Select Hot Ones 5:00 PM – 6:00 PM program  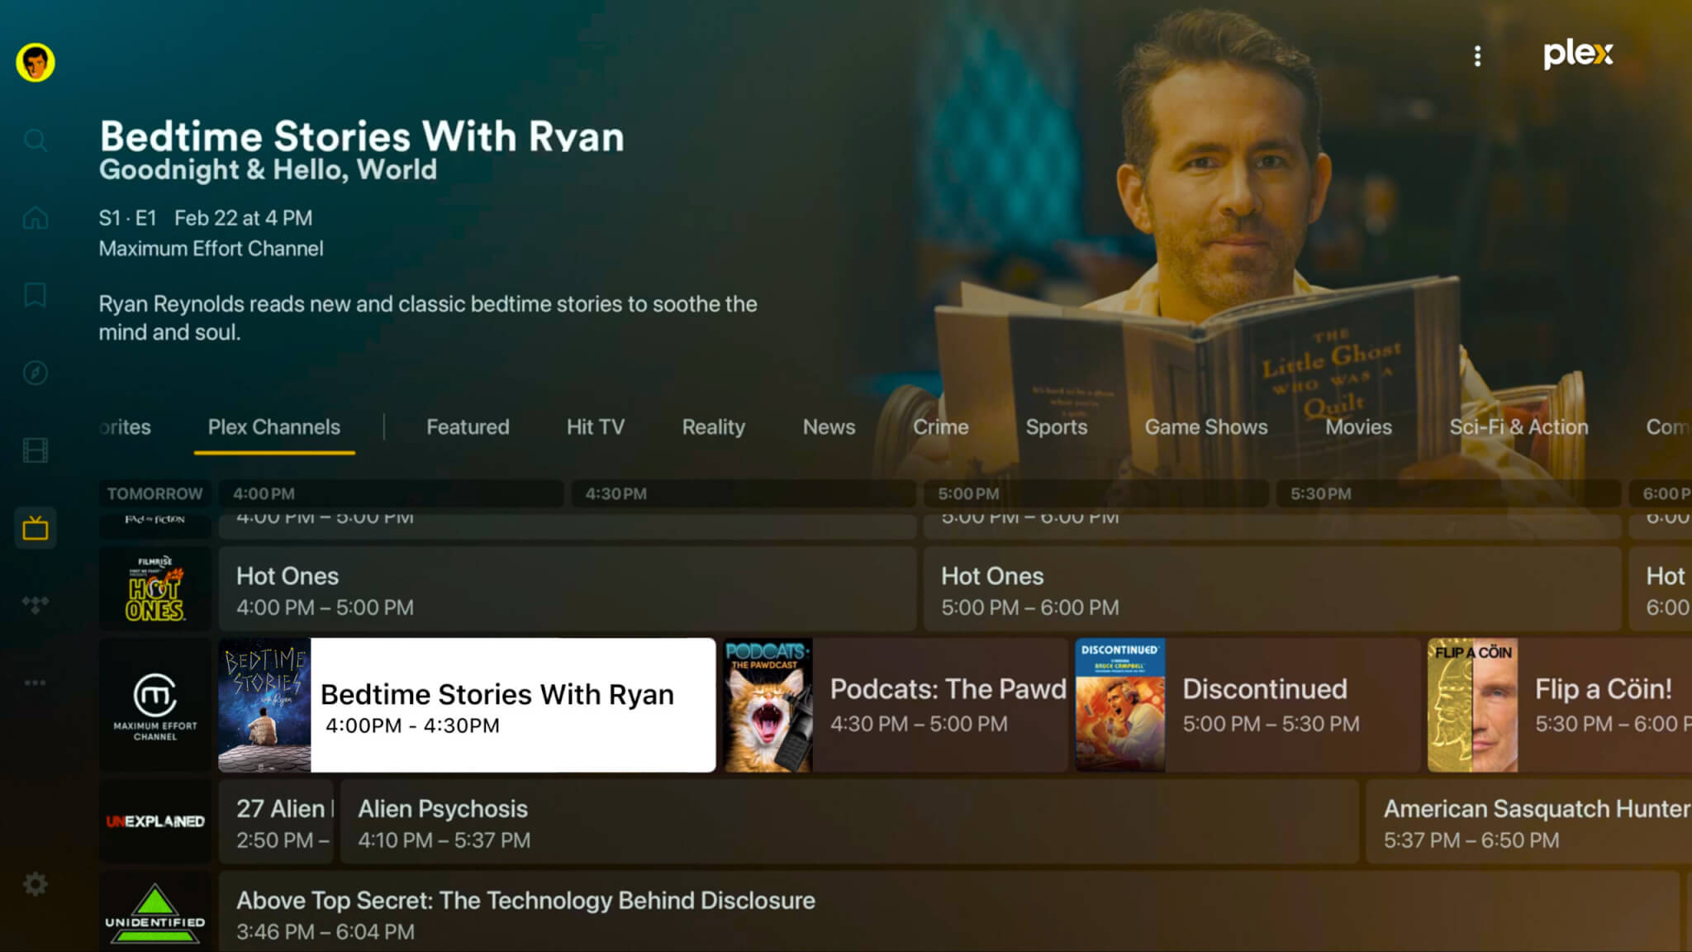coord(1272,588)
